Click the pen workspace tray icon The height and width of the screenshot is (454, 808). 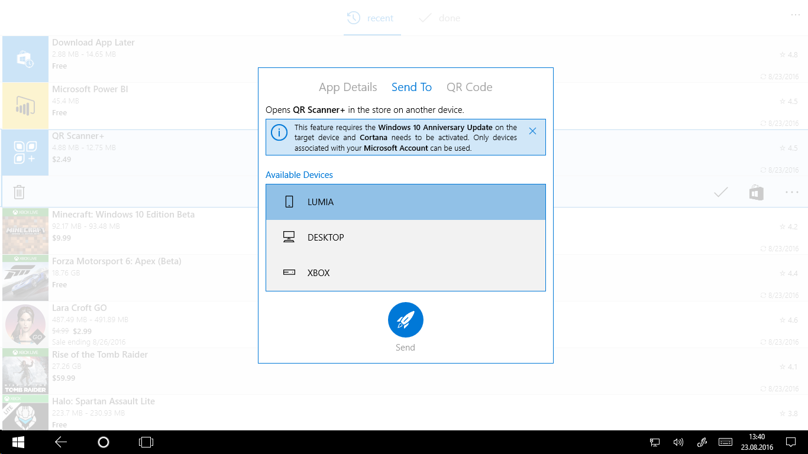click(x=702, y=442)
